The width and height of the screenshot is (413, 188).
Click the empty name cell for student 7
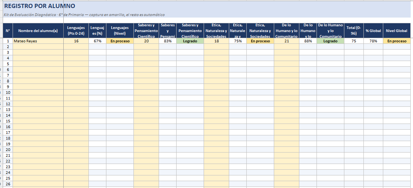[38, 75]
